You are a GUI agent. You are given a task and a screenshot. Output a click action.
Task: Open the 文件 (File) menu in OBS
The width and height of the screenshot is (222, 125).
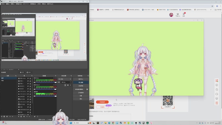pos(3,4)
